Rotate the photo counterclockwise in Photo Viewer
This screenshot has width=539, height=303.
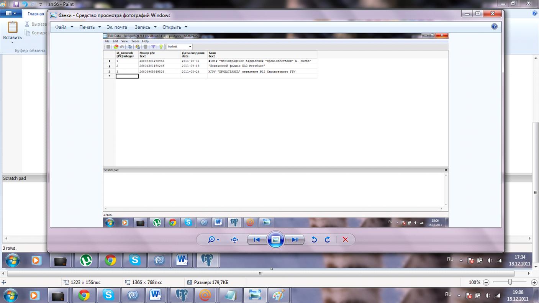pyautogui.click(x=314, y=240)
